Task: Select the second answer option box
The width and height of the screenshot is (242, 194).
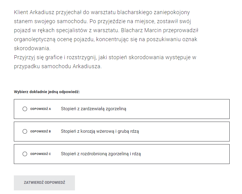Action: 122,131
